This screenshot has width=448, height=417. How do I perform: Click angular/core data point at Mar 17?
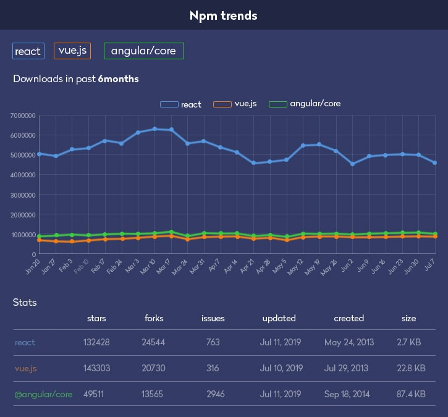coord(171,232)
